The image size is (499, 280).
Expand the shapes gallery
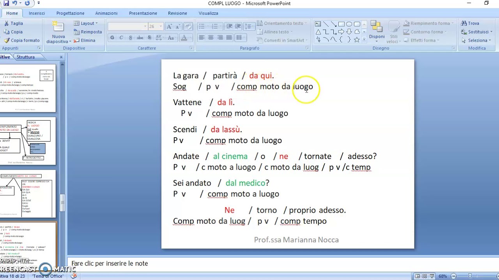click(x=365, y=40)
